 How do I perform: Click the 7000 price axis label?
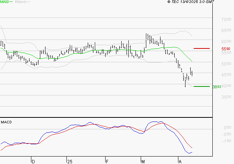[x=226, y=19]
